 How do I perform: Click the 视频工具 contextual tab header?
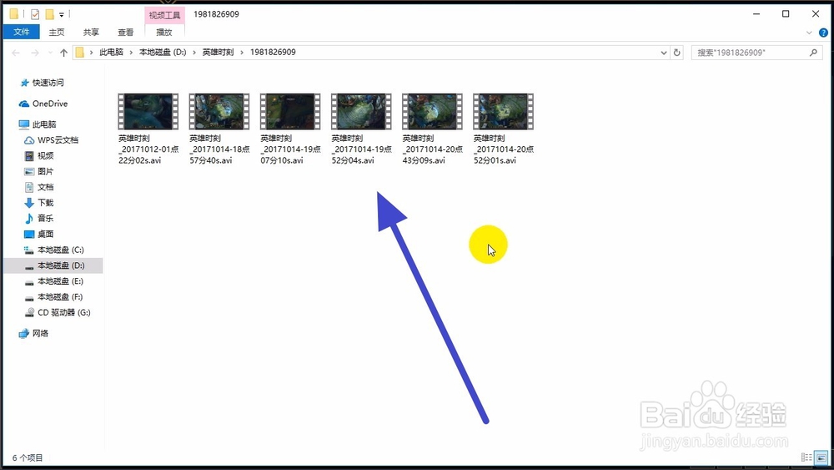164,15
